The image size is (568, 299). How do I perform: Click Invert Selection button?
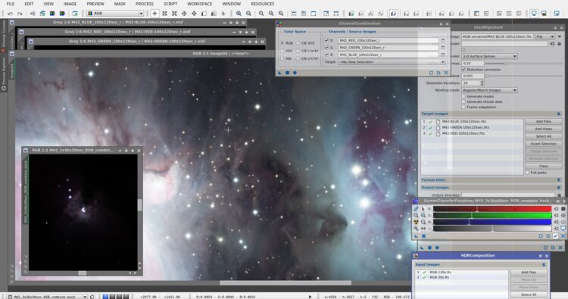(543, 144)
